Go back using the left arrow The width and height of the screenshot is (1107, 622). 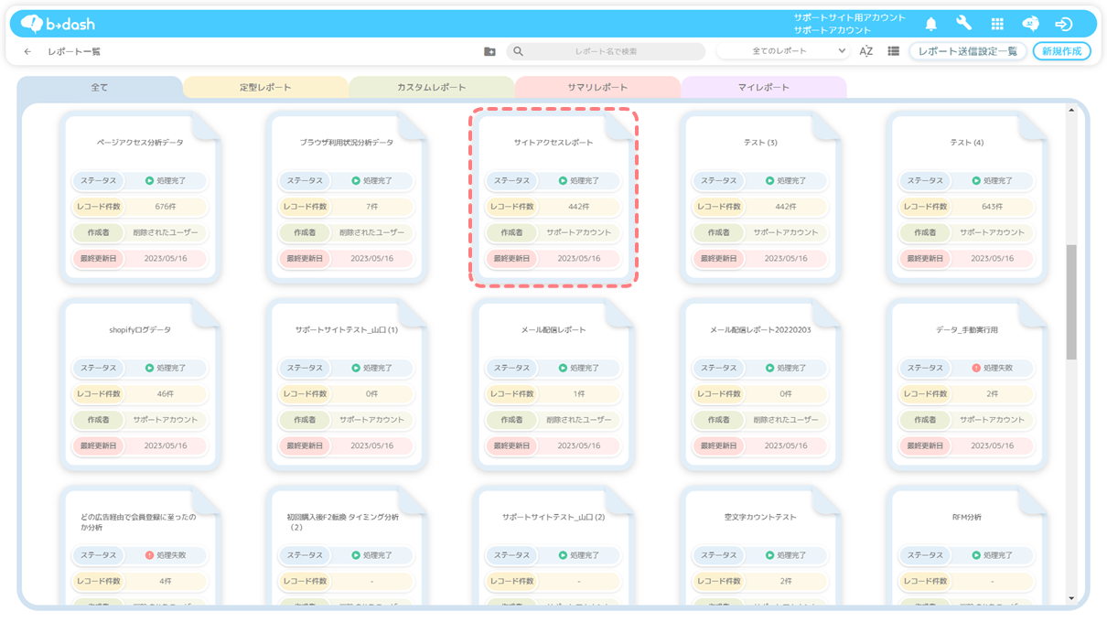point(27,52)
